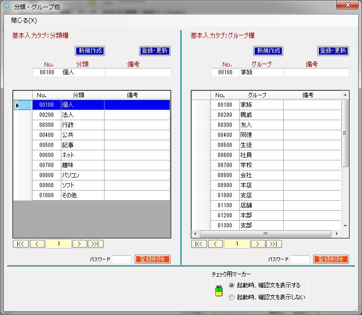The width and height of the screenshot is (362, 315).
Task: Open the 閉じる(X) menu item
Action: [24, 20]
